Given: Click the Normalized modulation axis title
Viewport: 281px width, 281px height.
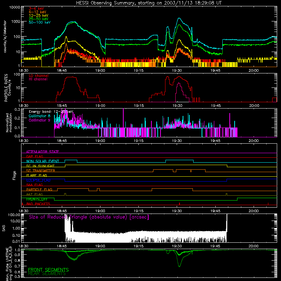Looking at the screenshot, I should click(x=9, y=123).
